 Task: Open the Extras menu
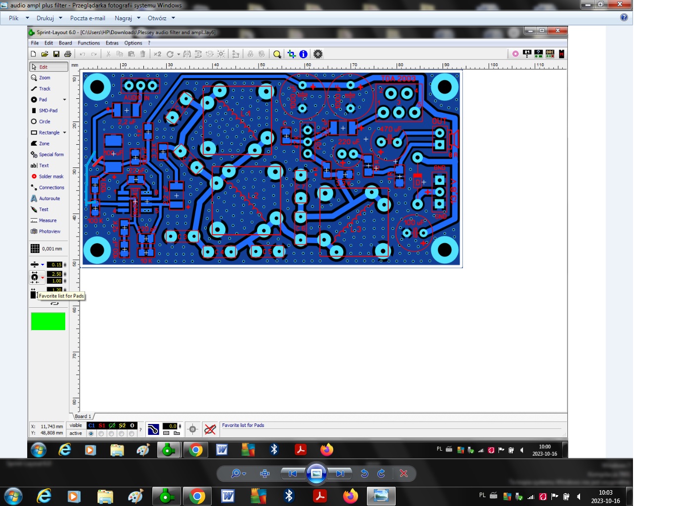pyautogui.click(x=112, y=43)
